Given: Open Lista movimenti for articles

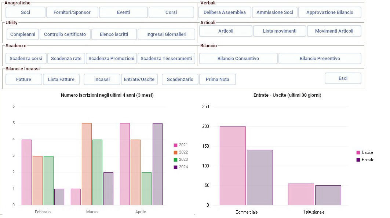Looking at the screenshot, I should [x=280, y=31].
